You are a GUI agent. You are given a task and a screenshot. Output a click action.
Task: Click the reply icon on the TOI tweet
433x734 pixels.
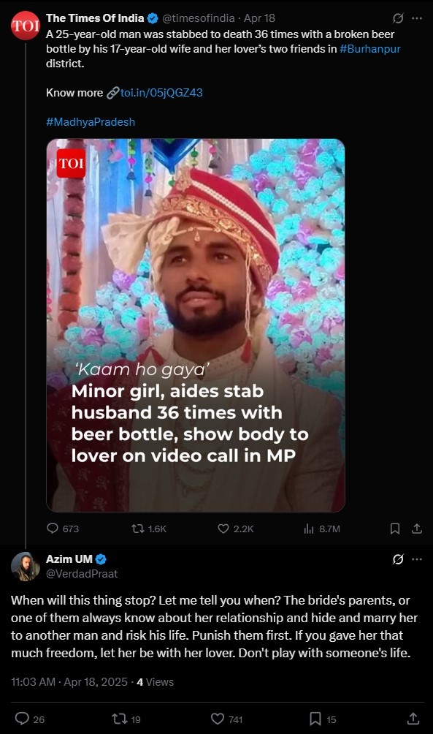pyautogui.click(x=53, y=529)
